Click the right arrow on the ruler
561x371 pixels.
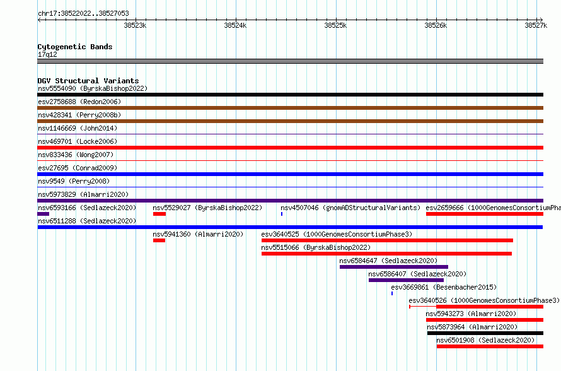(541, 20)
